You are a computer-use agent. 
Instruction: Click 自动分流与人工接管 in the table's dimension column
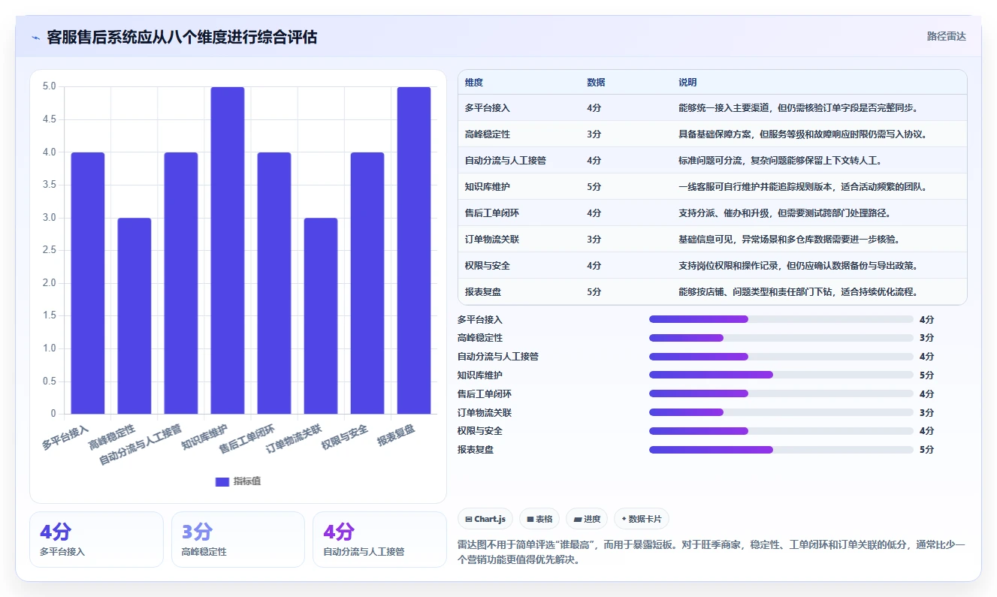tap(506, 161)
